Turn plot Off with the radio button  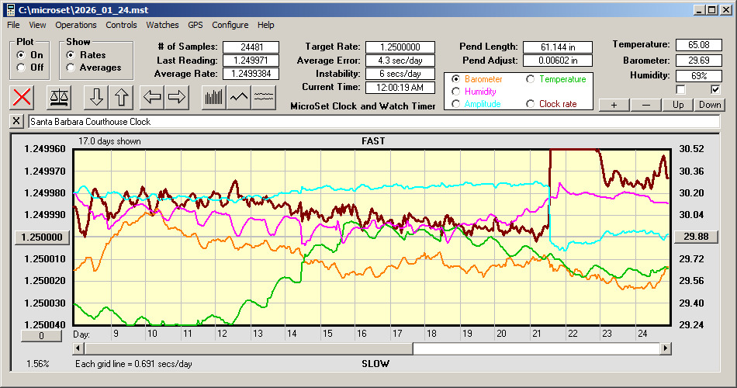pyautogui.click(x=22, y=68)
